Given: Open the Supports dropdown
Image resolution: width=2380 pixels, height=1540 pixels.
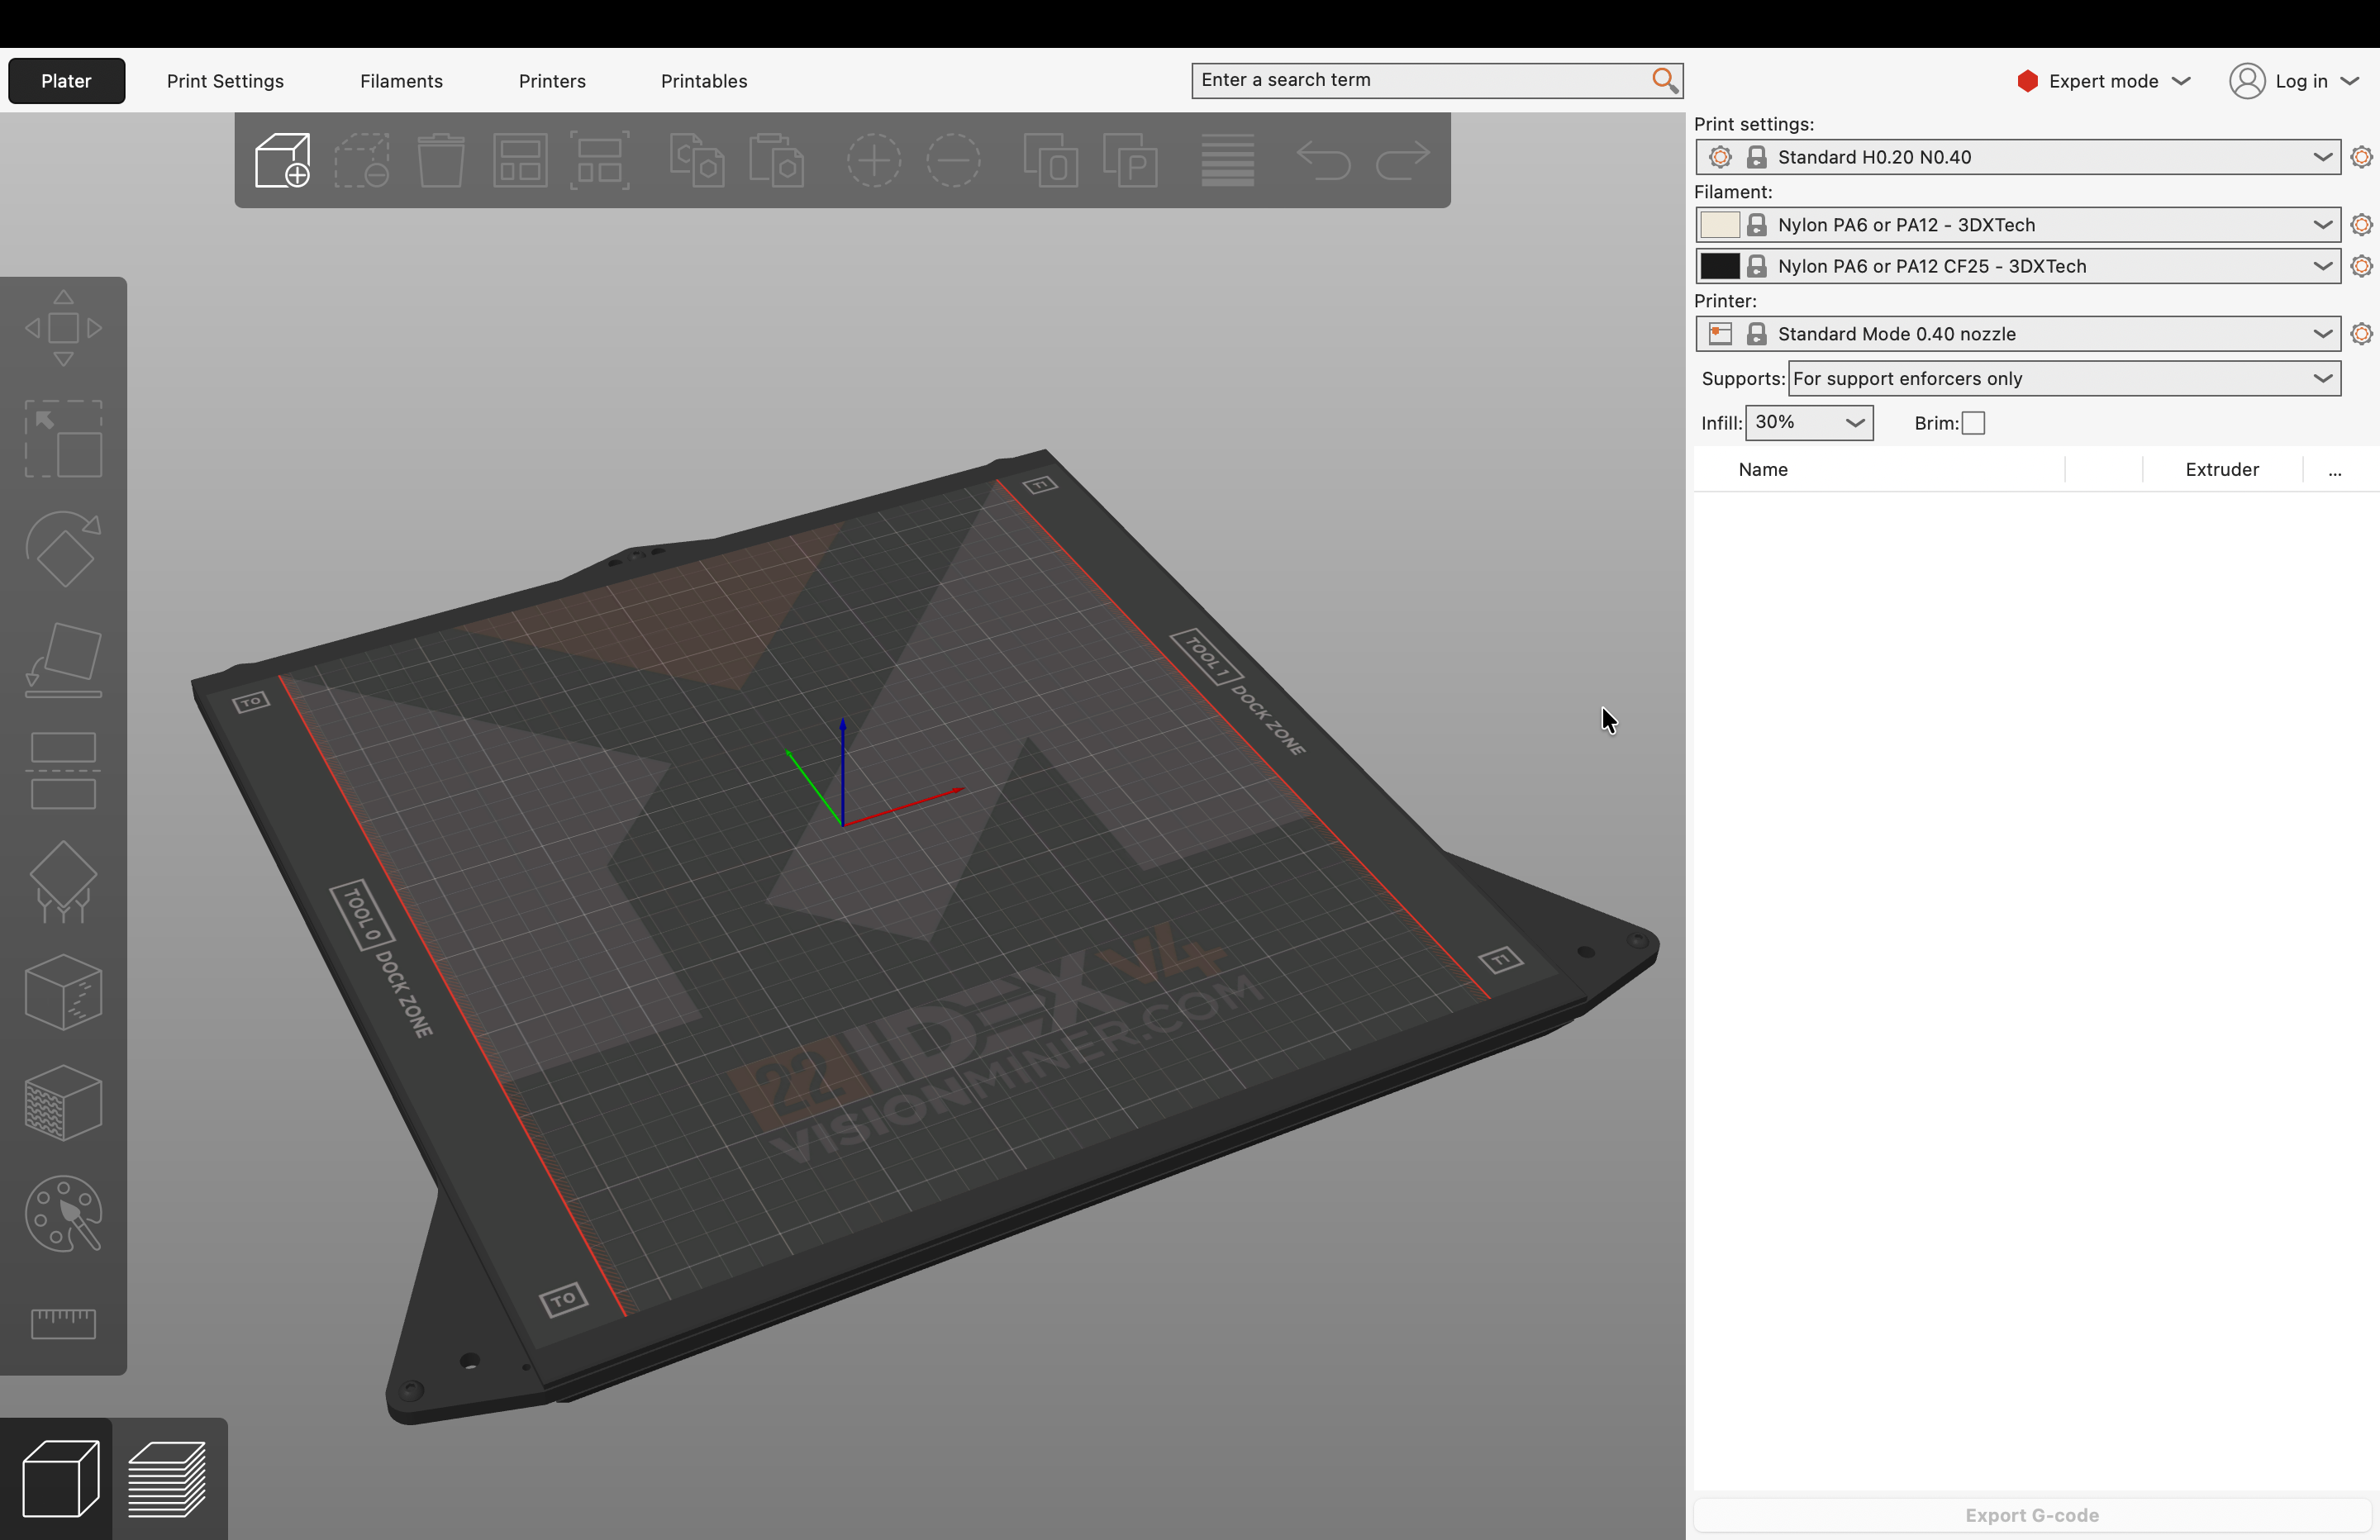Looking at the screenshot, I should pyautogui.click(x=2064, y=379).
